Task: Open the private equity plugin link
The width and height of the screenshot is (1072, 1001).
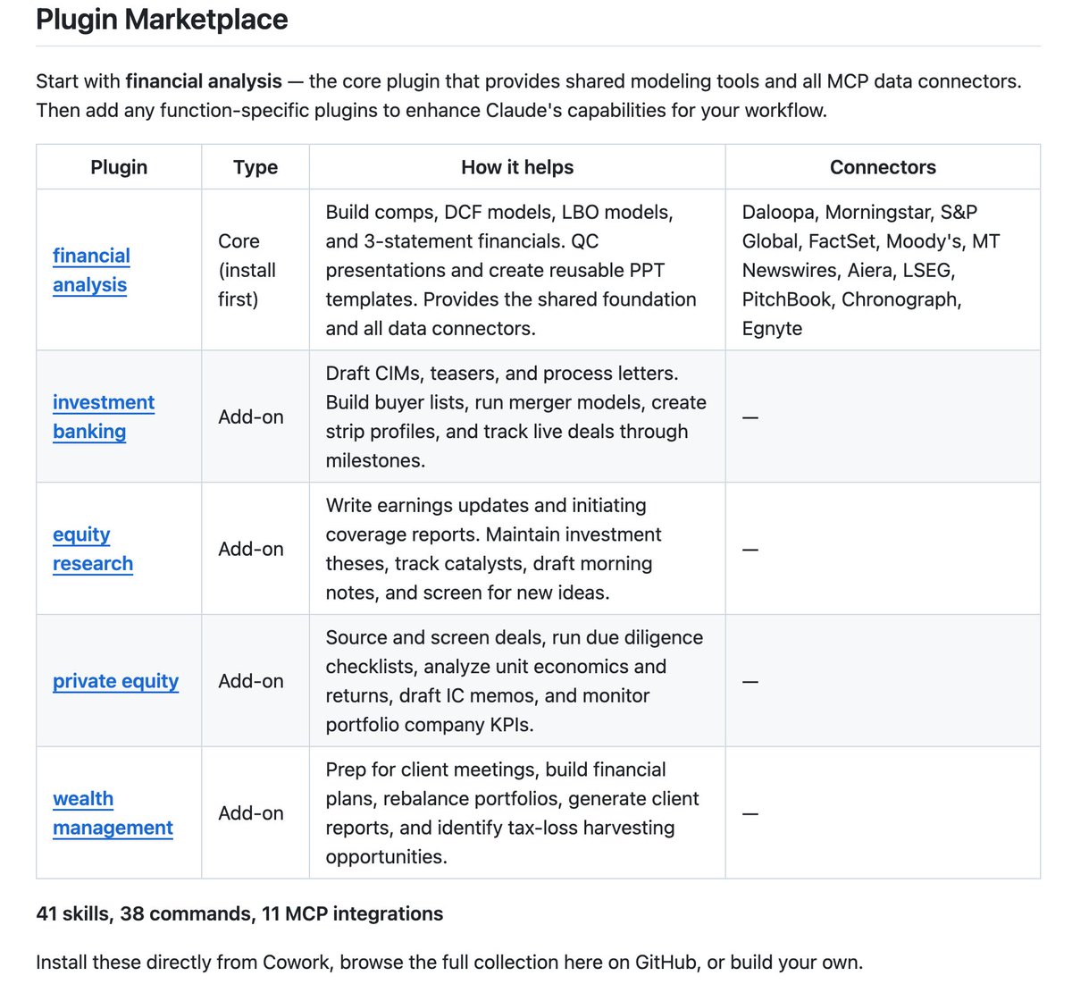Action: (x=115, y=681)
